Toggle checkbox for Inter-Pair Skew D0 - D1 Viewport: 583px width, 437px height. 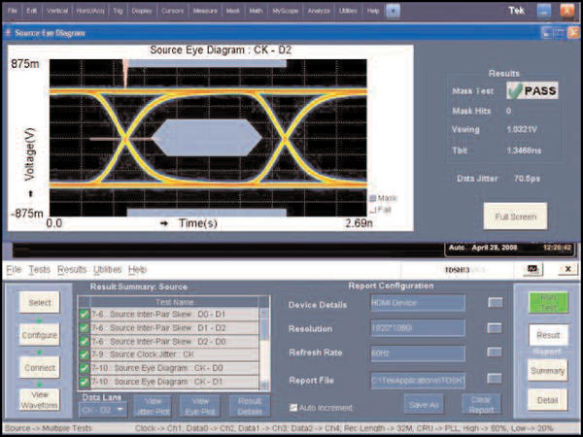click(85, 317)
